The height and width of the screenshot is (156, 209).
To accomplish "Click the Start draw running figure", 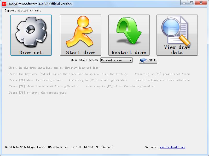I will point(81,35).
